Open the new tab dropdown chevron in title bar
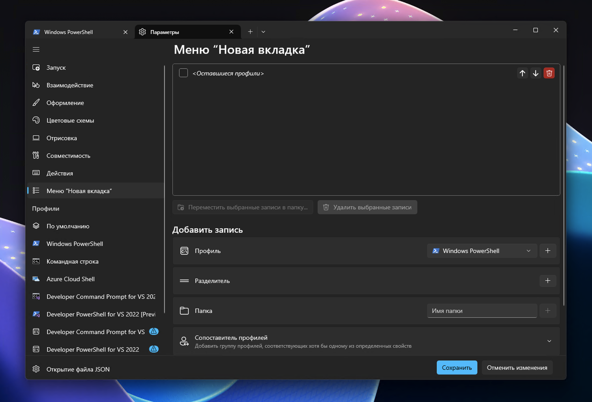 click(263, 32)
